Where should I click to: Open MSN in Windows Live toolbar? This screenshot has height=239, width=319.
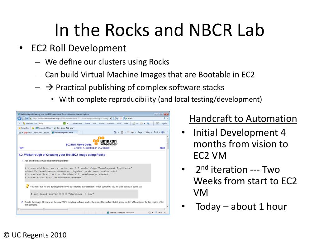[119, 123]
